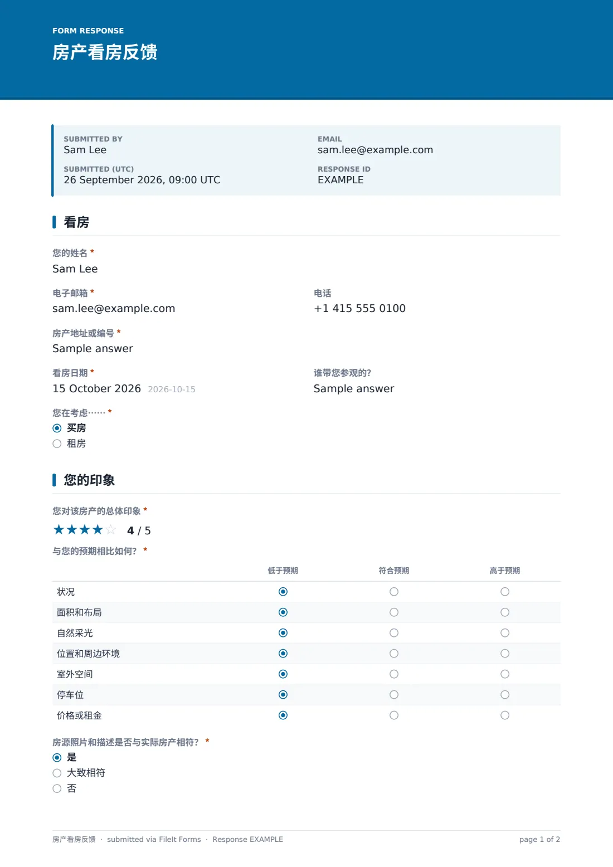Click the phone number +1 415 555 0100
613x867 pixels.
359,309
